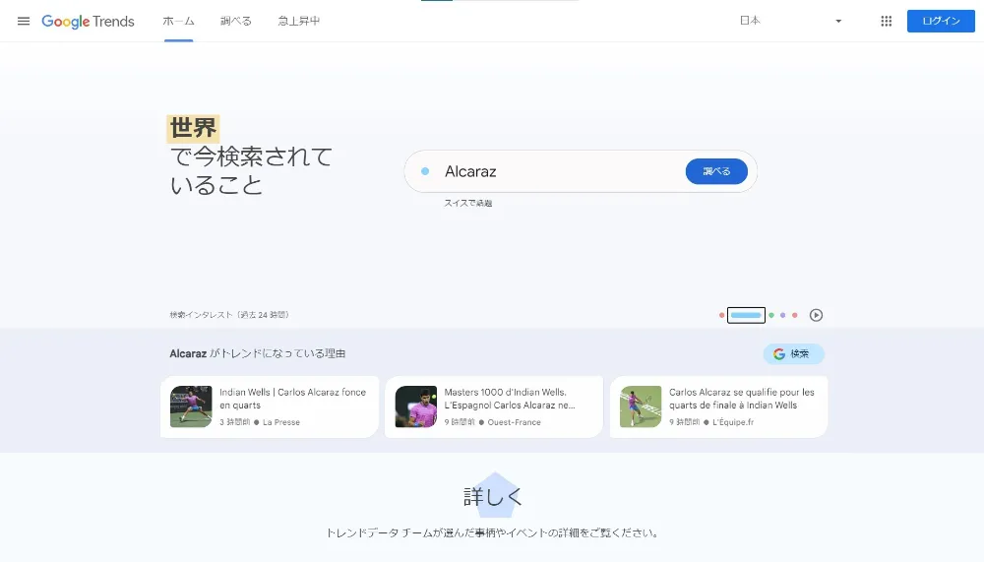The height and width of the screenshot is (562, 984).
Task: Select the purple carousel dot
Action: (782, 315)
